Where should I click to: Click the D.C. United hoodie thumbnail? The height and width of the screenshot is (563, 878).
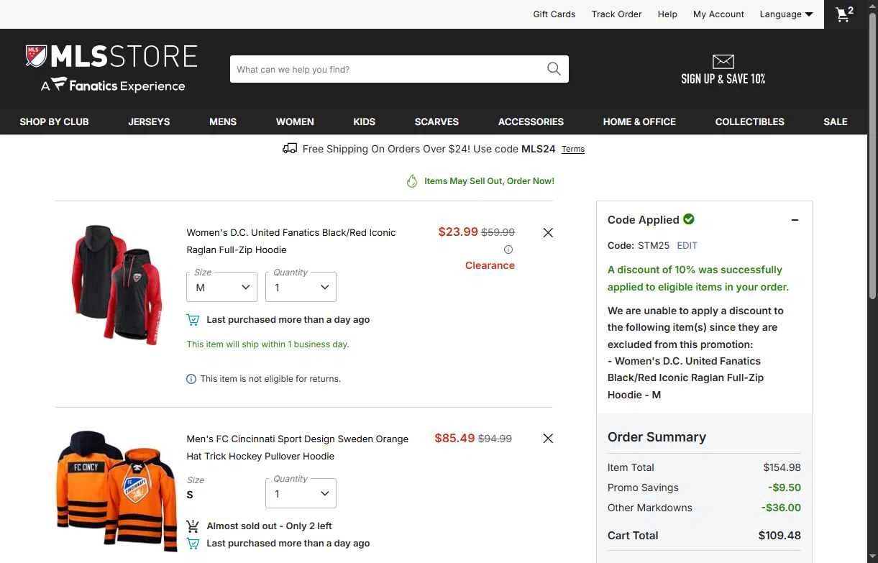(117, 285)
